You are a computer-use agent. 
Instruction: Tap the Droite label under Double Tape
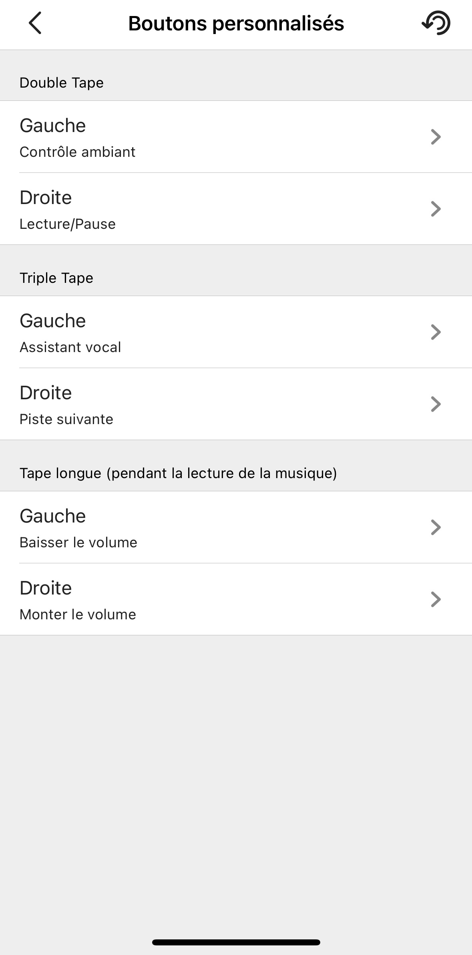(x=46, y=198)
